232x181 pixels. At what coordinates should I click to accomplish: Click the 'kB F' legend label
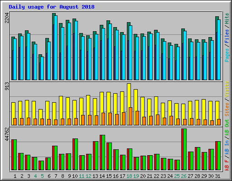(227, 165)
